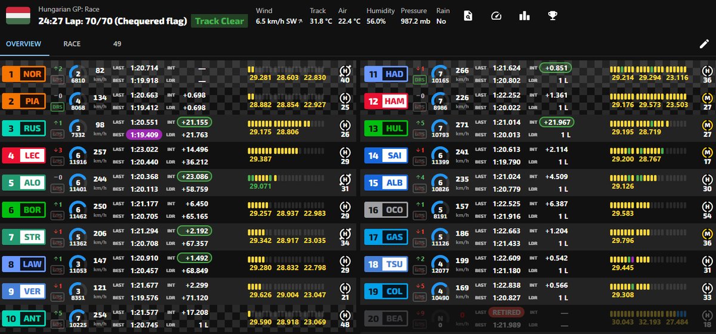This screenshot has height=334, width=716.
Task: Select the ALB driver tag
Action: [386, 183]
